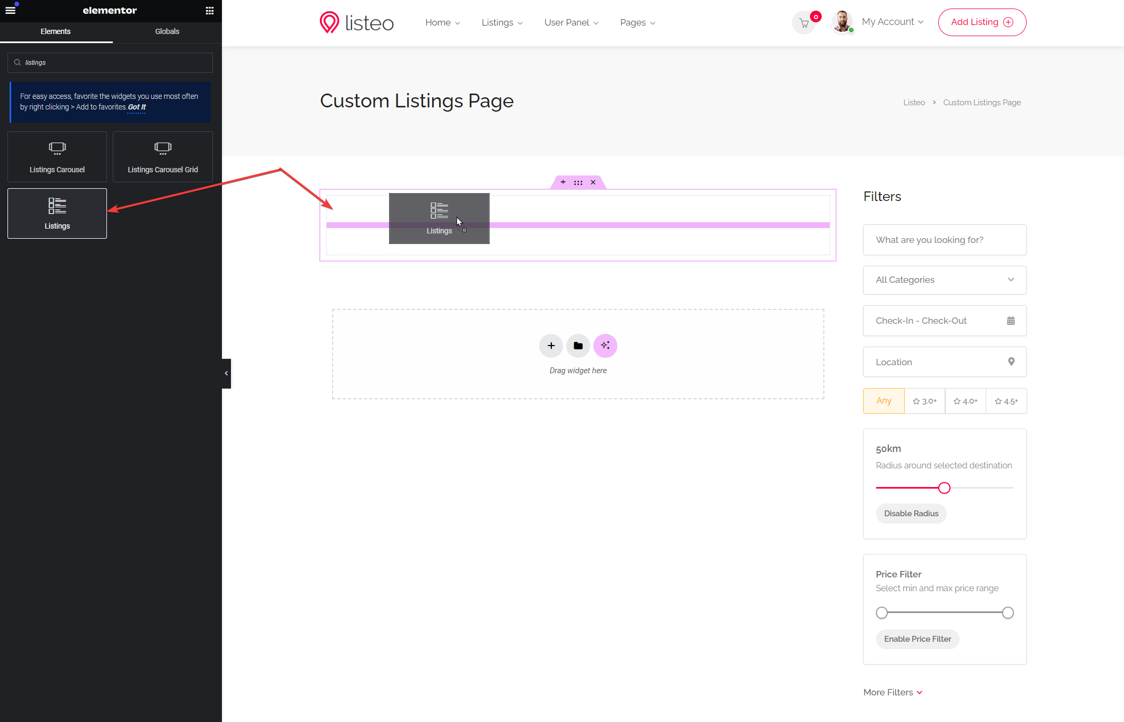Open the widgets grid icon

pyautogui.click(x=210, y=11)
